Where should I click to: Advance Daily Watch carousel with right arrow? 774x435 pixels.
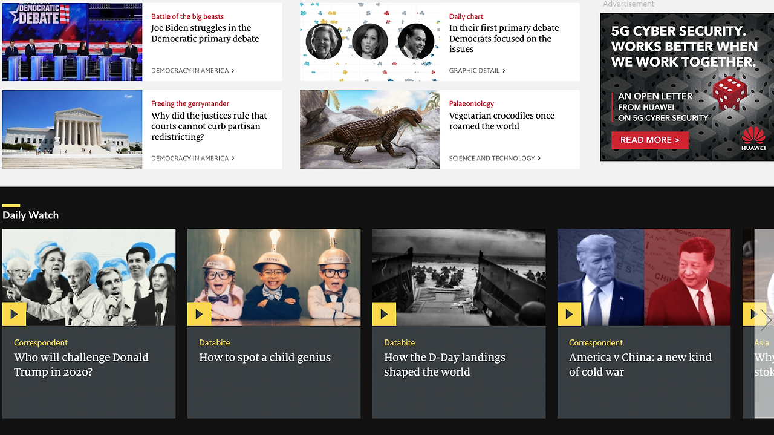coord(766,320)
